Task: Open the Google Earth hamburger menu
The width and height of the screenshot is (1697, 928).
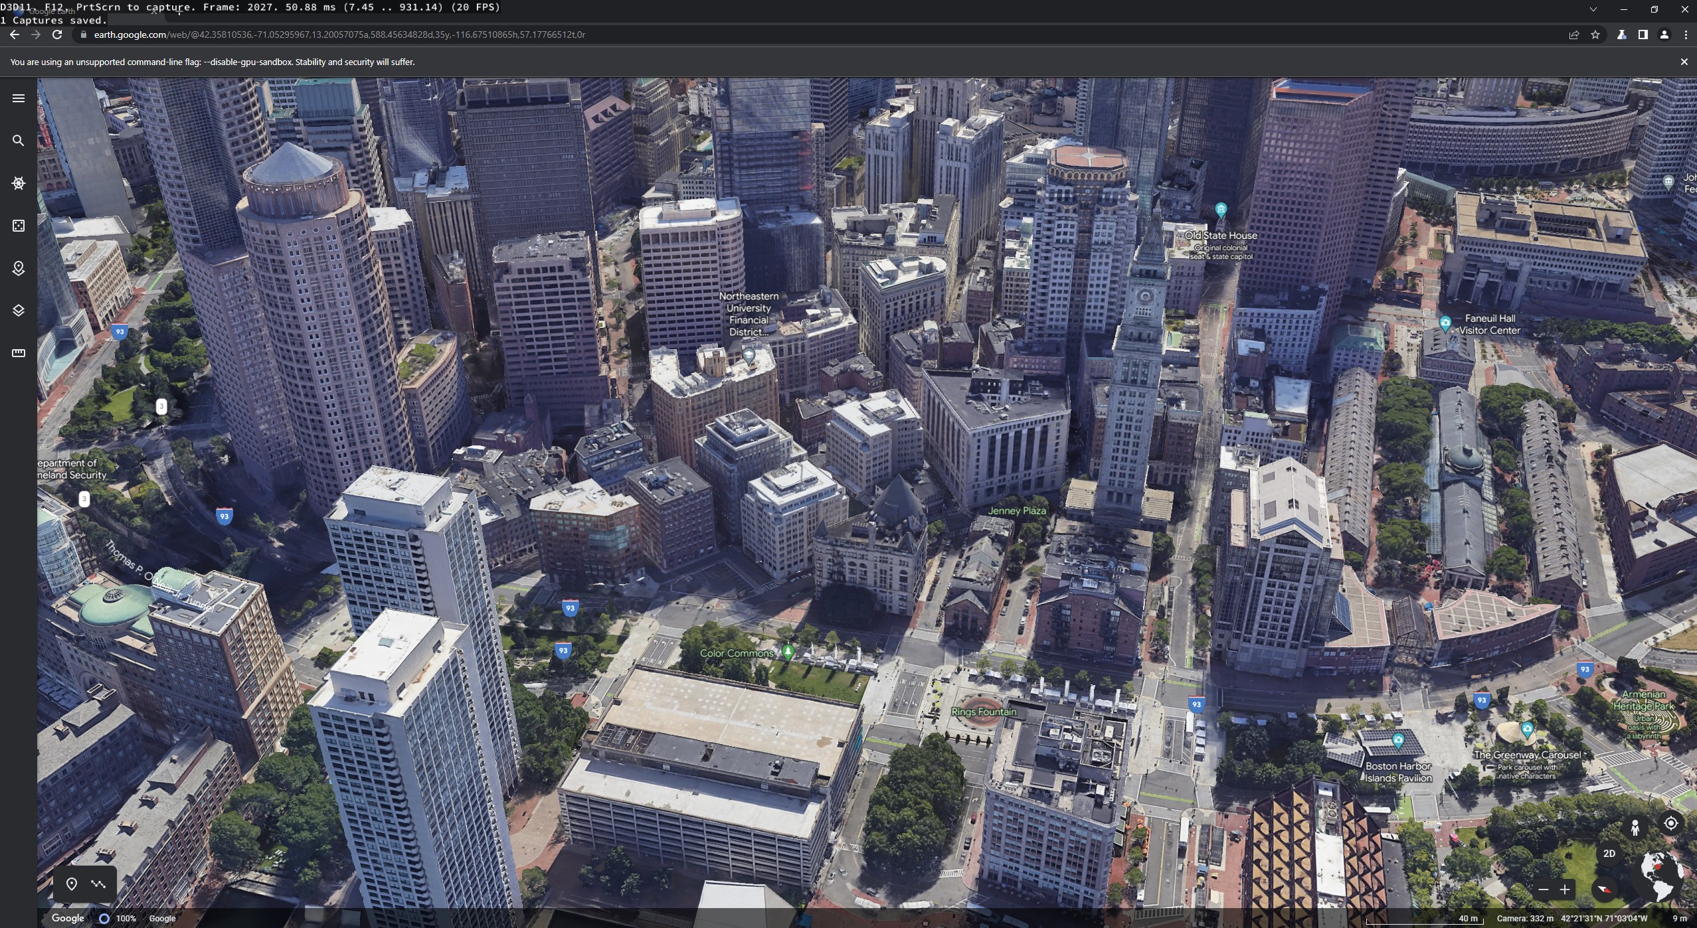Action: click(x=19, y=98)
